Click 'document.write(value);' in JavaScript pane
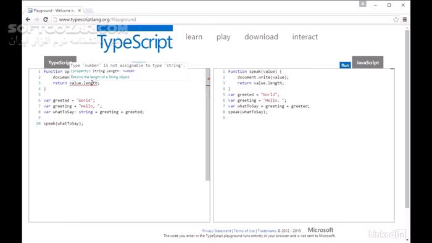Screen dimensions: 432x243 [x=263, y=77]
